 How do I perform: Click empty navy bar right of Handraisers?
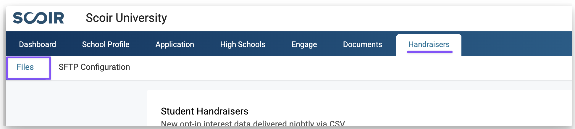(x=518, y=44)
